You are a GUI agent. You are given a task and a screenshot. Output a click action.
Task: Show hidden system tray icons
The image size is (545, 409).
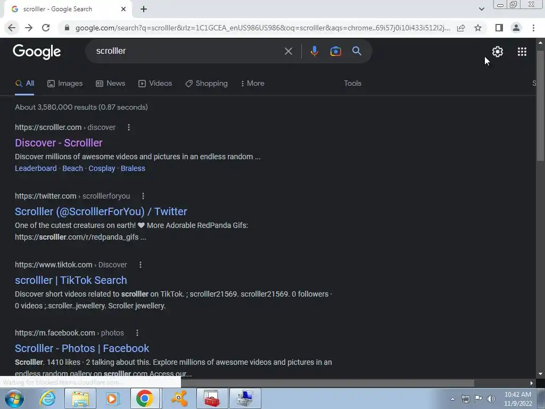tap(452, 399)
